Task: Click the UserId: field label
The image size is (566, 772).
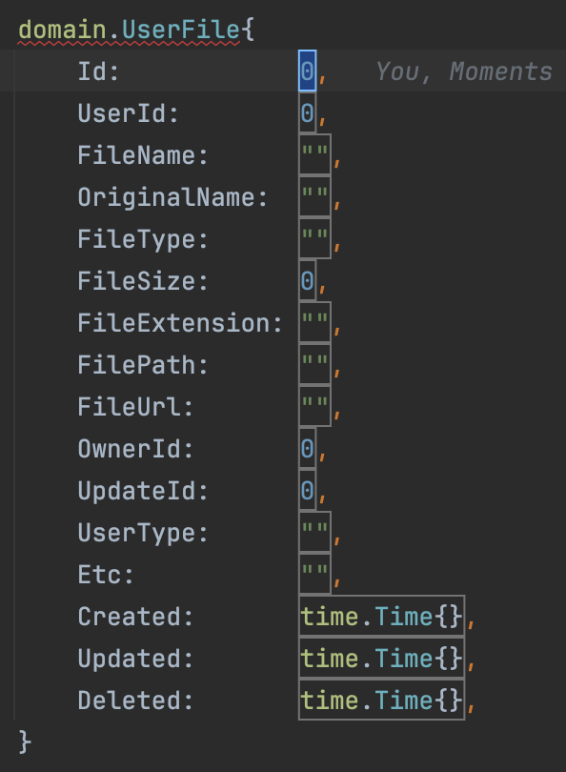Action: (x=128, y=113)
